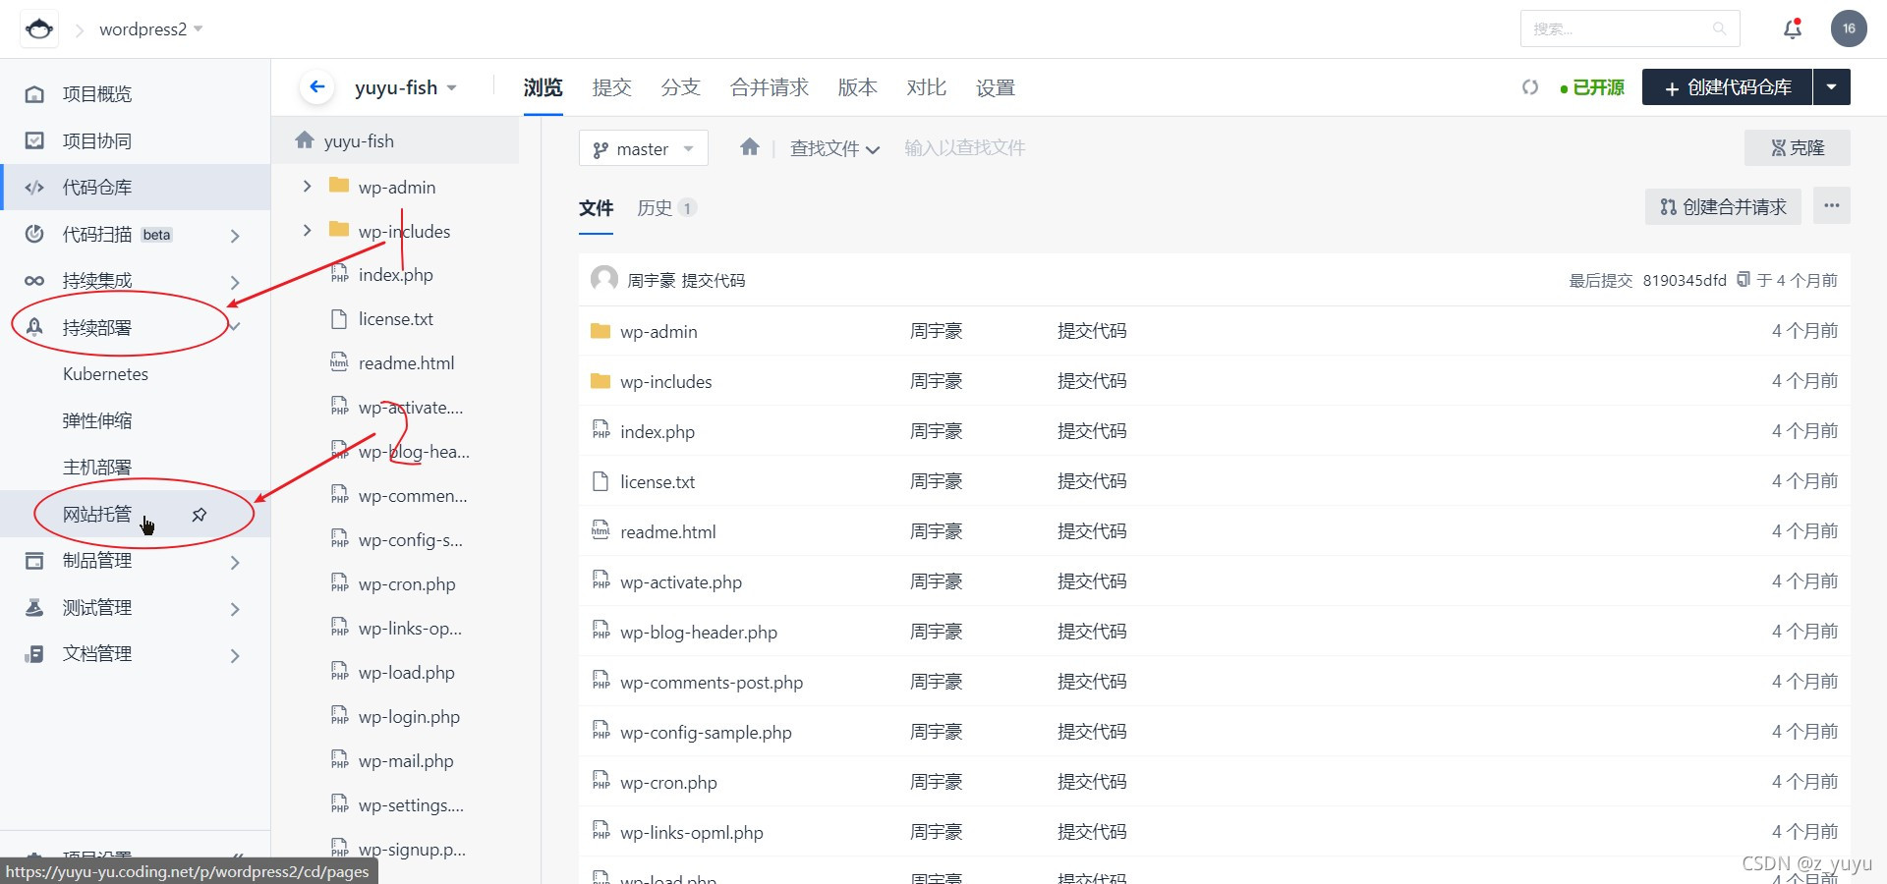The height and width of the screenshot is (884, 1887).
Task: Click the notification bell icon
Action: pyautogui.click(x=1792, y=28)
